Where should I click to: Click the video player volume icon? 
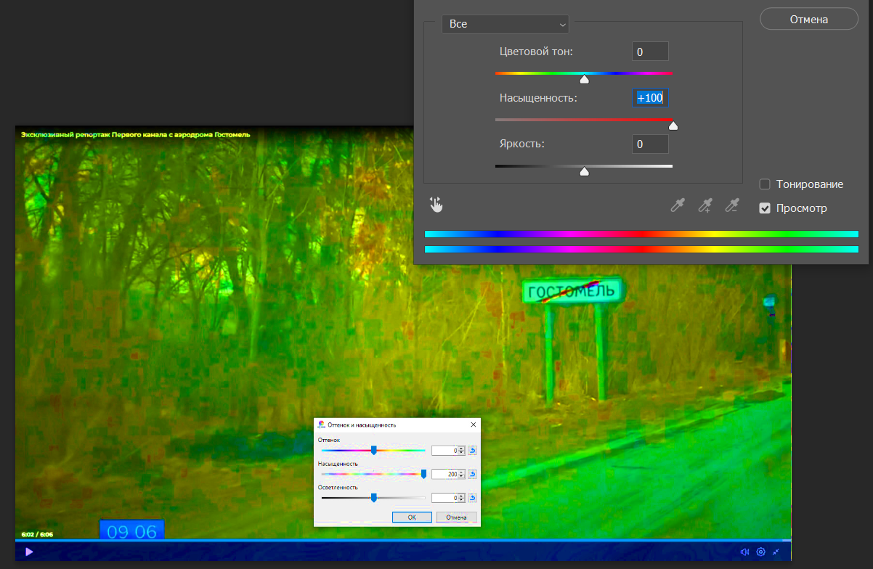(x=744, y=552)
